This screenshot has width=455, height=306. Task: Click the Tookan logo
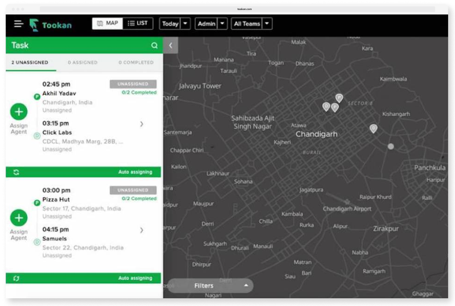point(51,25)
